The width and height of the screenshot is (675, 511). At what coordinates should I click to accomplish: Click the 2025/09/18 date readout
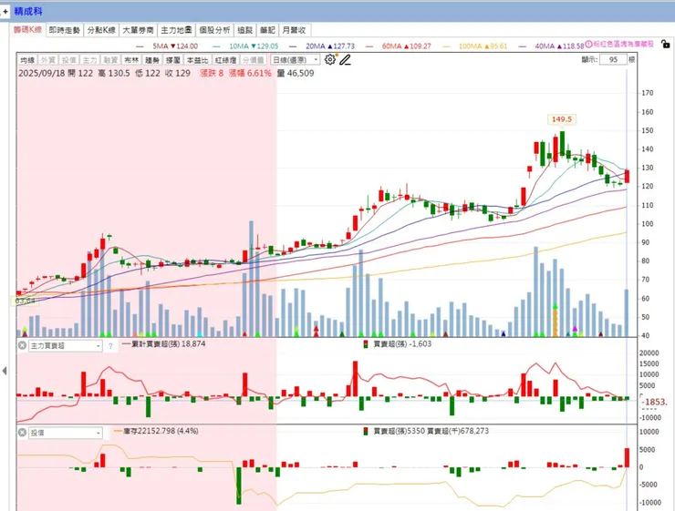coord(41,73)
